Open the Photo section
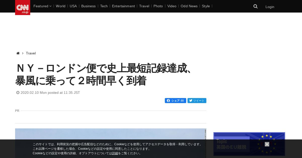The image size is (302, 158). click(158, 6)
